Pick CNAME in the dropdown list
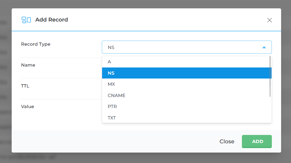The height and width of the screenshot is (163, 291). 116,96
